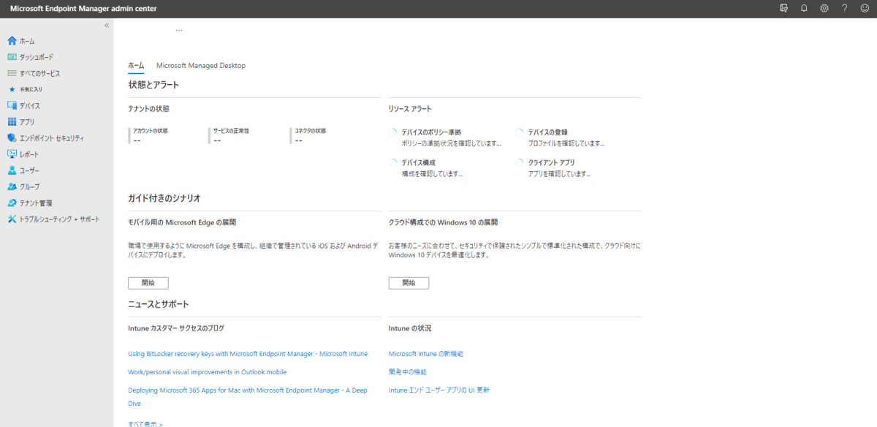877x427 pixels.
Task: Open Work/personal visual improvements in Outlook link
Action: [207, 372]
